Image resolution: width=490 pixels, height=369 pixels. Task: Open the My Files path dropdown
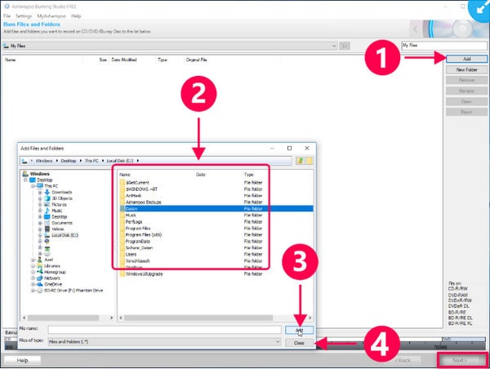[333, 46]
